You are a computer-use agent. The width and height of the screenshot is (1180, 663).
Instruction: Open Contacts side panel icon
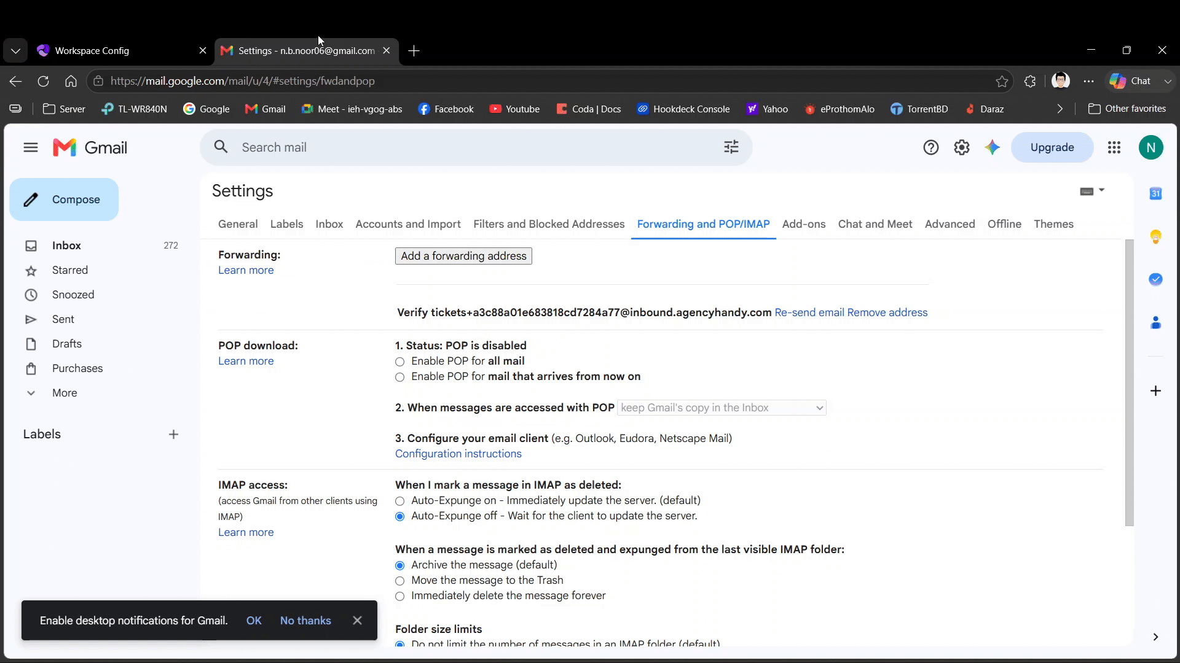1155,322
